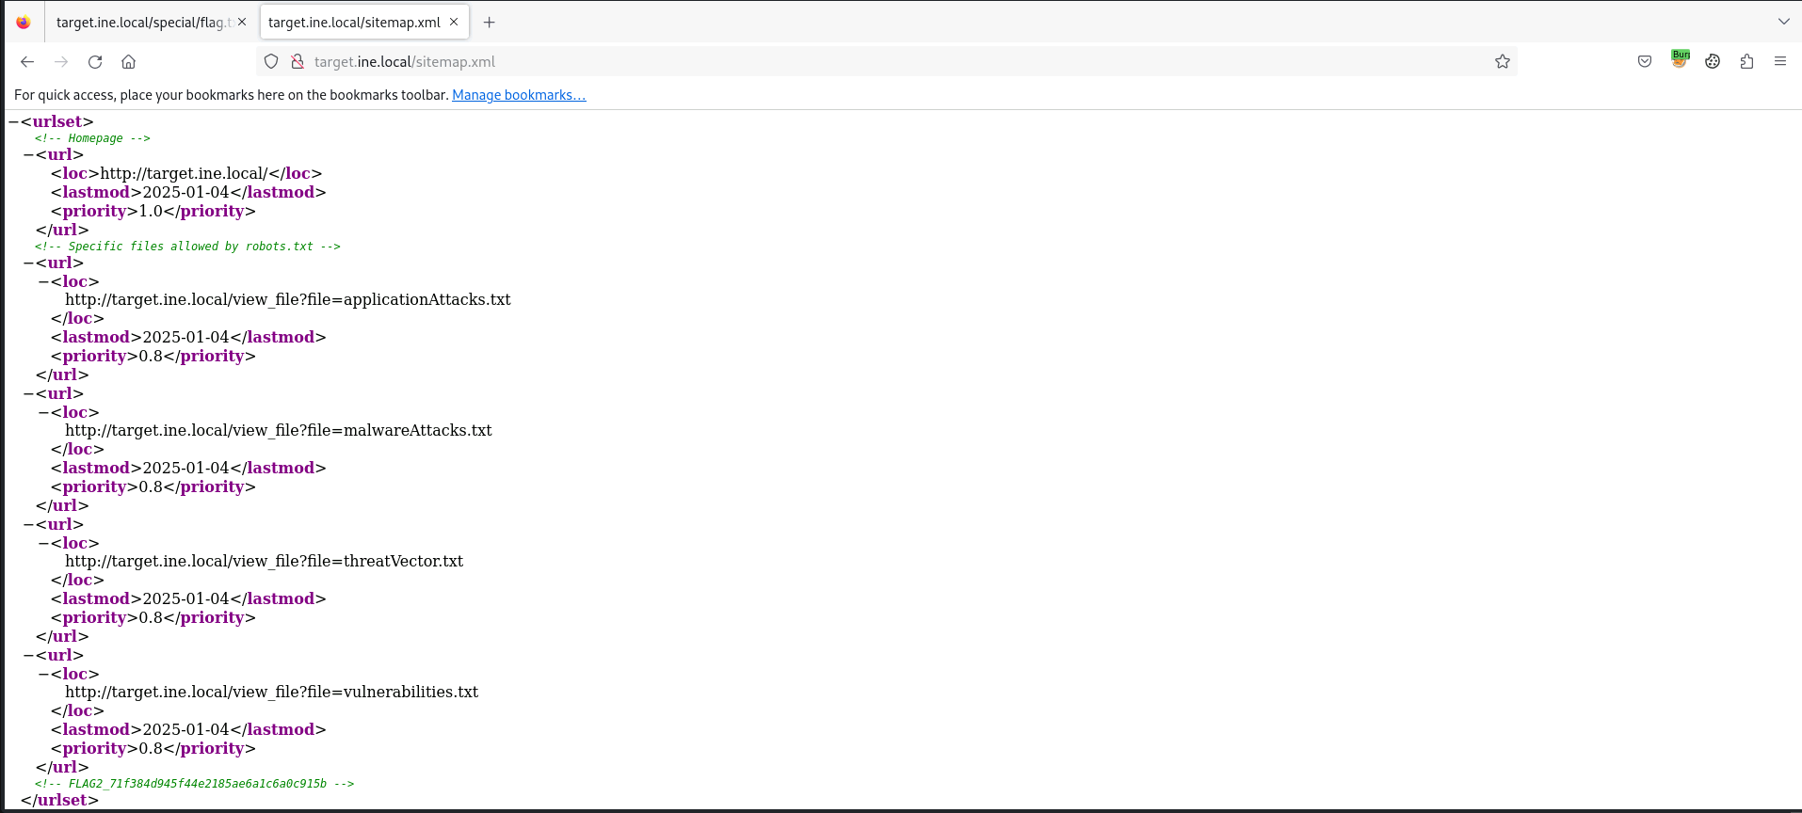
Task: Click the vulnerabilities.txt URL text
Action: pos(272,692)
